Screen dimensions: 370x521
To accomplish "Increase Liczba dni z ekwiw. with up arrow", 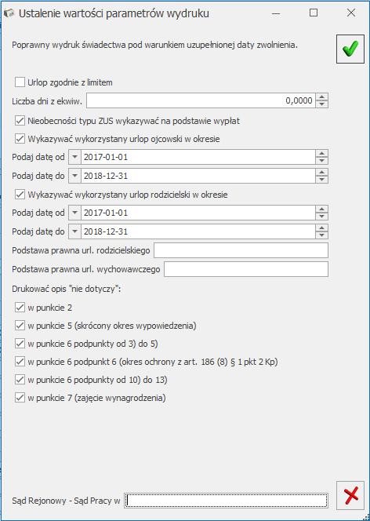I will point(321,97).
